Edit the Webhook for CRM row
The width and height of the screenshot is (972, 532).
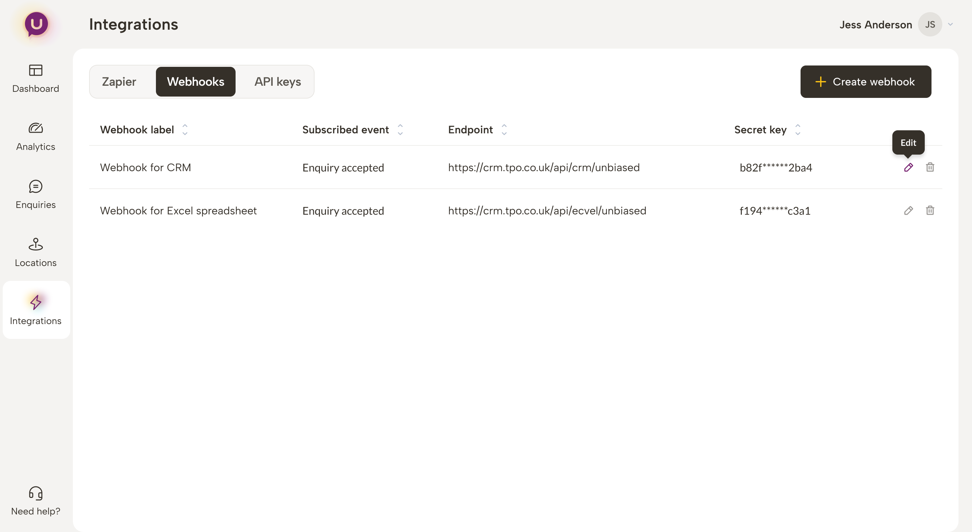[908, 167]
